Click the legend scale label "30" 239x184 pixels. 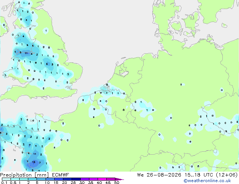(x=82, y=182)
